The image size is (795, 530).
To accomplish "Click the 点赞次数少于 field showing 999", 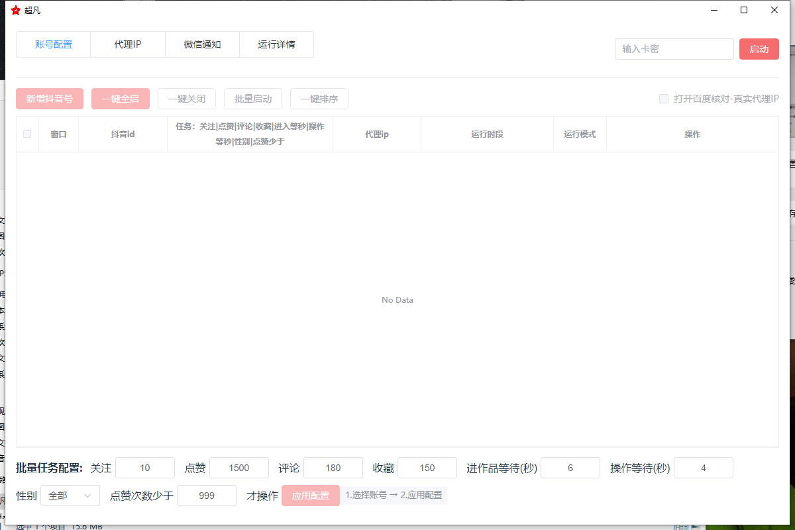I will 207,495.
